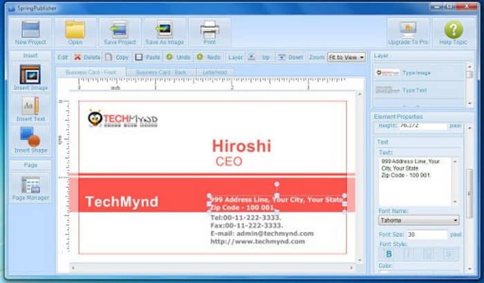Select the Tel:00-11-222-3333 text line

(x=245, y=217)
